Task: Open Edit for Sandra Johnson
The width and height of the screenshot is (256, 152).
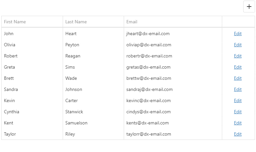Action: pos(238,89)
